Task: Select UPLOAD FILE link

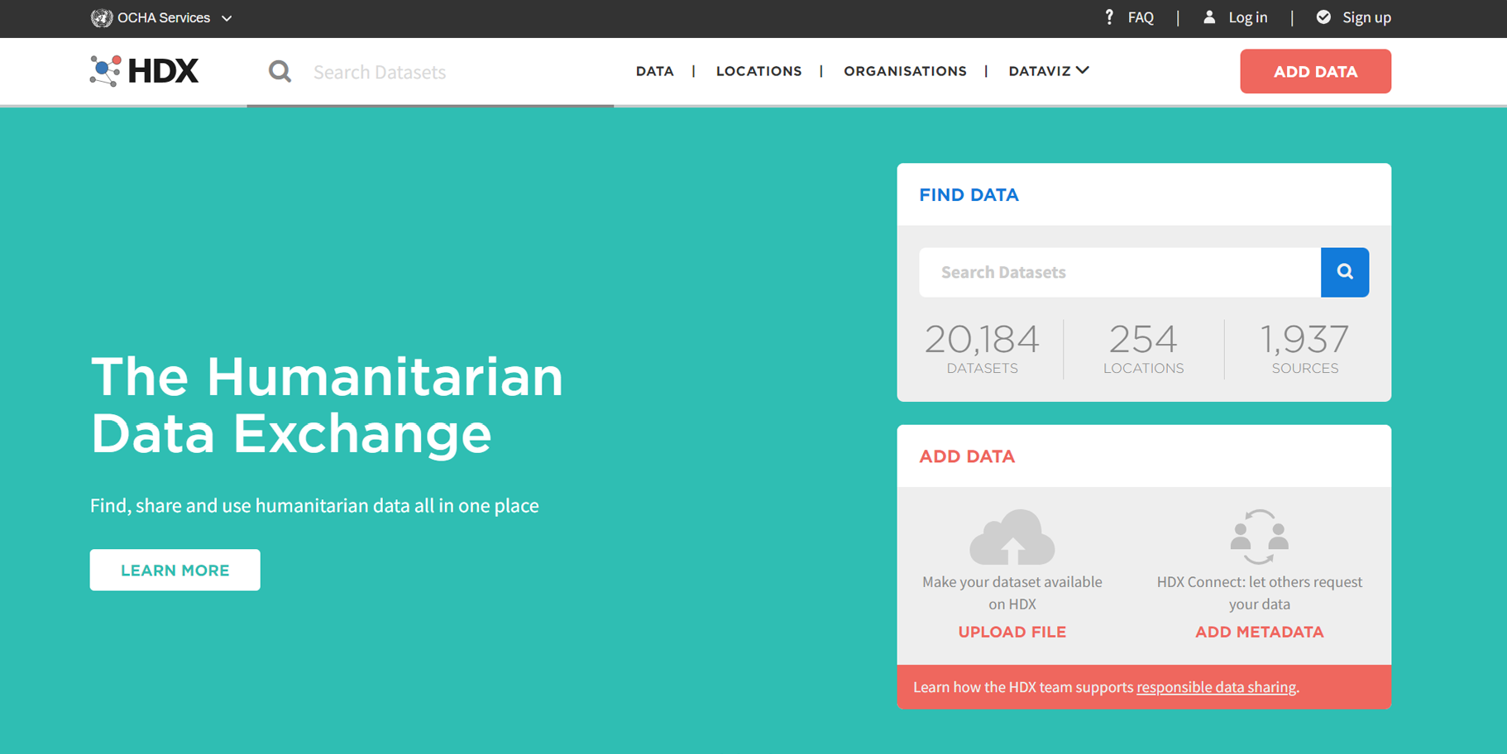Action: tap(1012, 632)
